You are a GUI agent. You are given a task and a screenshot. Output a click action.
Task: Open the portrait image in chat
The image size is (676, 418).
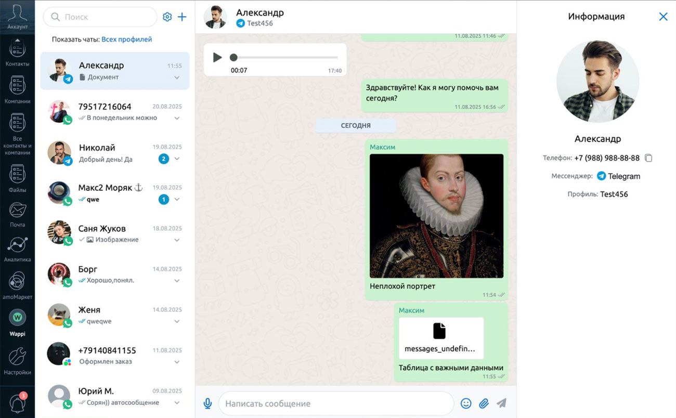coord(436,216)
